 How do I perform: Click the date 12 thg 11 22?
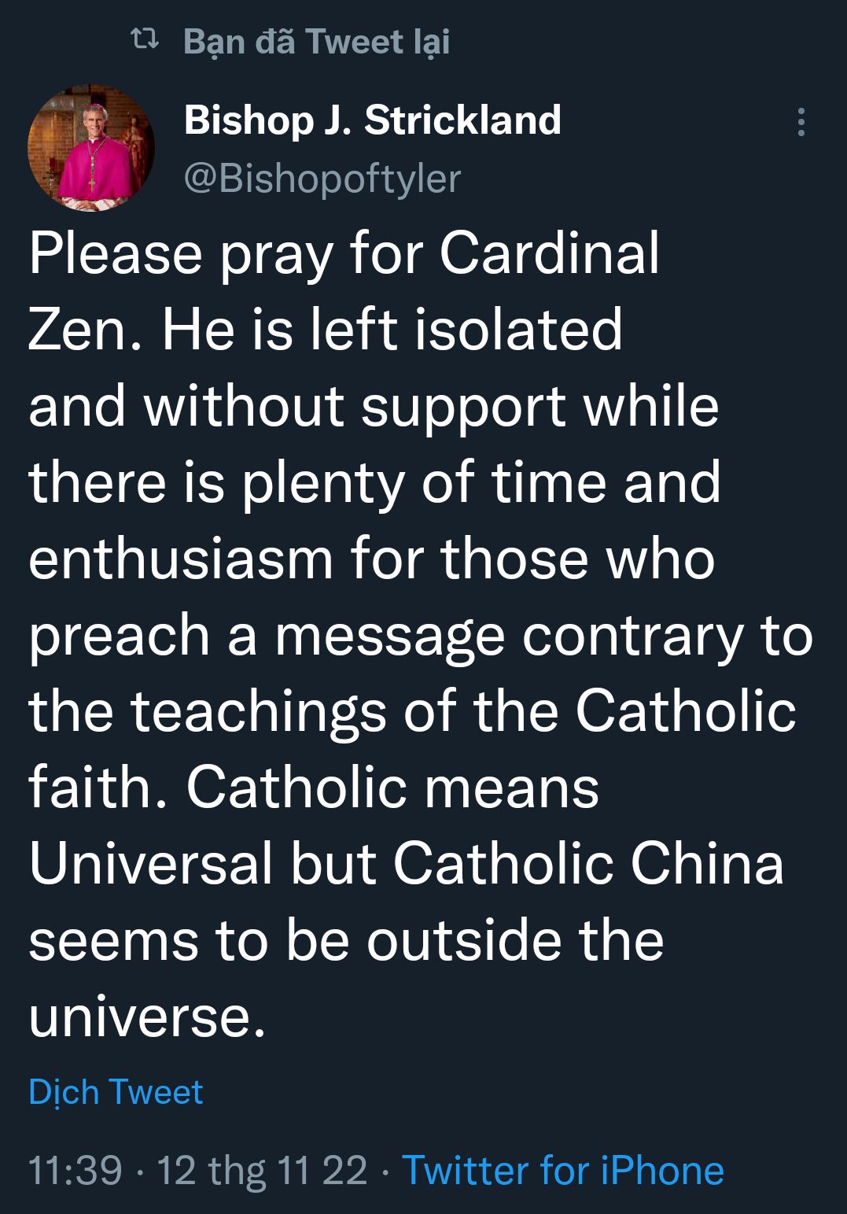(x=262, y=1170)
